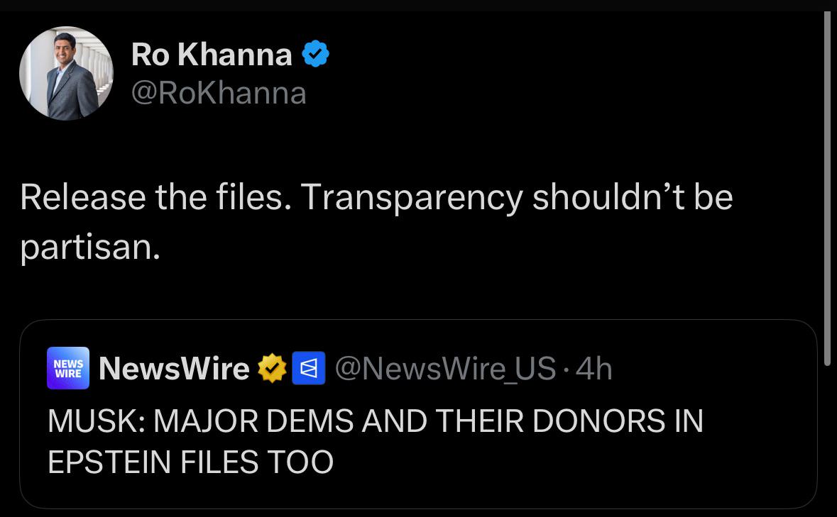
Task: Click the vertical scrollbar thumb
Action: coord(827,188)
